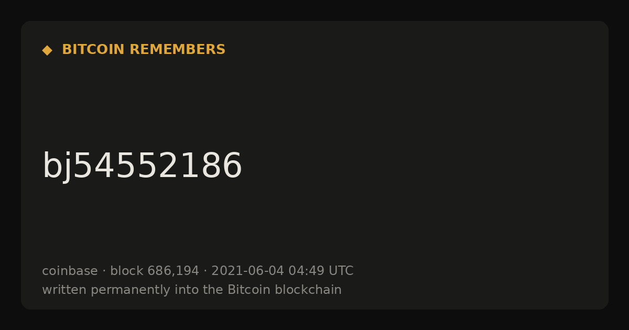The height and width of the screenshot is (330, 629).
Task: Click the letters bj starting the message
Action: [x=57, y=167]
